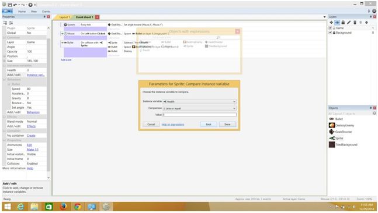The width and height of the screenshot is (378, 213).
Task: Open Internet Explorer from the taskbar
Action: (x=20, y=207)
